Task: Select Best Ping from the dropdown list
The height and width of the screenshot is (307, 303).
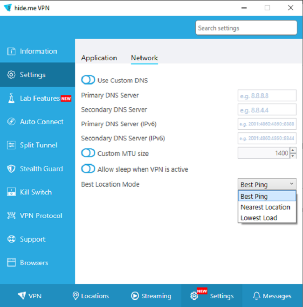Action: click(x=267, y=196)
